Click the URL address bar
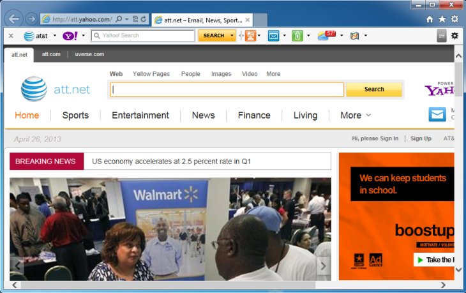This screenshot has width=466, height=293. pos(82,19)
